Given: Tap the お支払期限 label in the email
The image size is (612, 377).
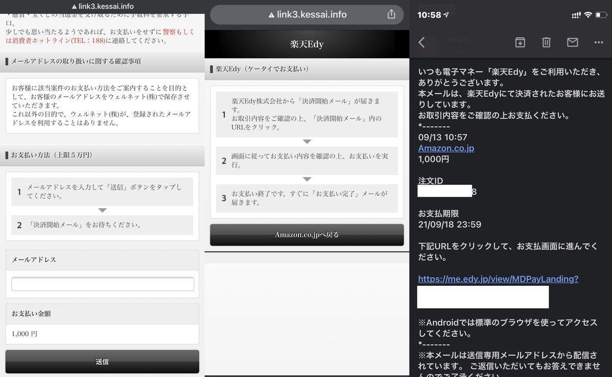Looking at the screenshot, I should [x=438, y=213].
